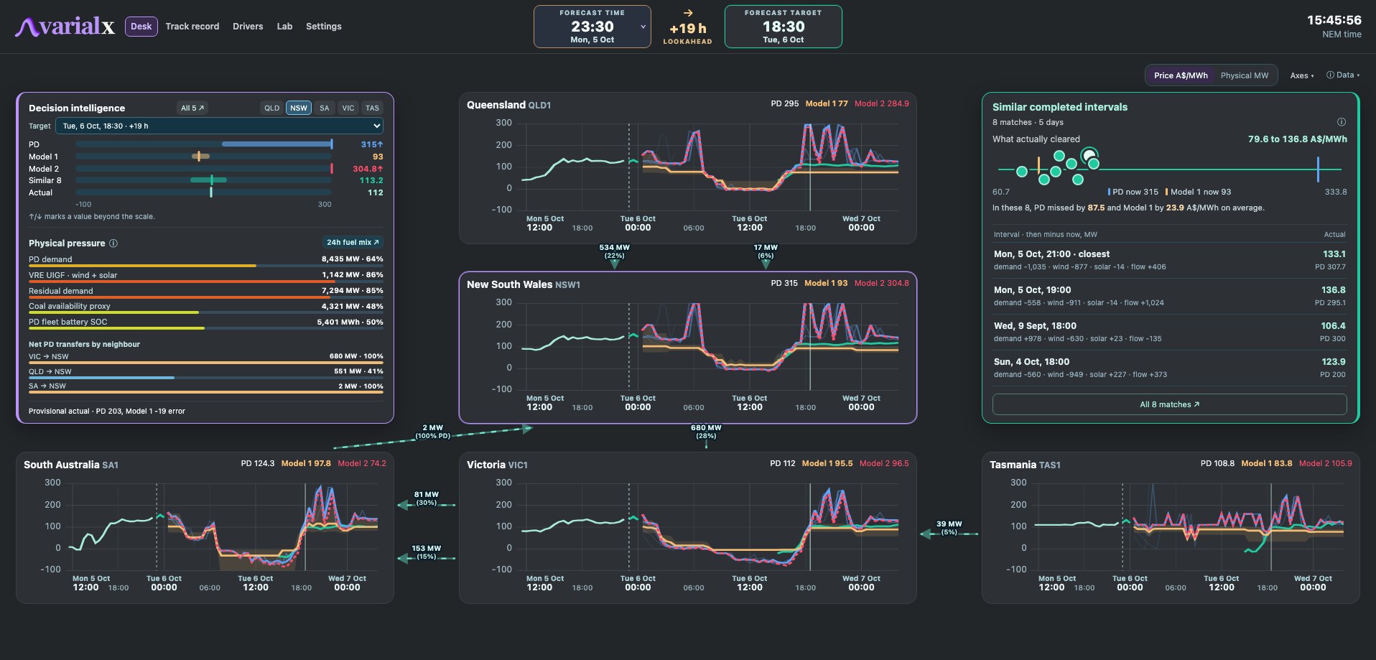Open the Drivers tab

(248, 27)
